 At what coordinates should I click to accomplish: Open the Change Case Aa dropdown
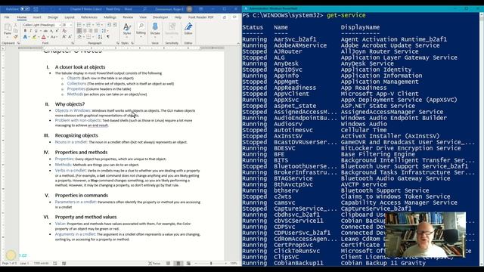click(54, 37)
